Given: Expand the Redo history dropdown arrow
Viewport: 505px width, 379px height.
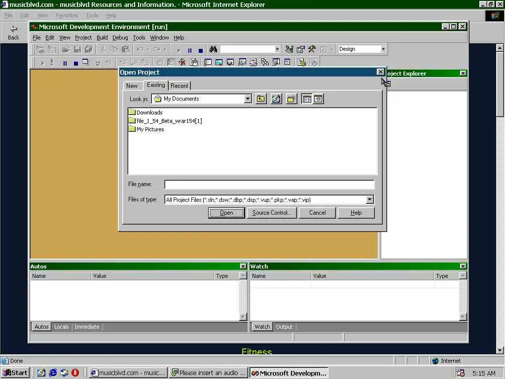Looking at the screenshot, I should point(165,49).
